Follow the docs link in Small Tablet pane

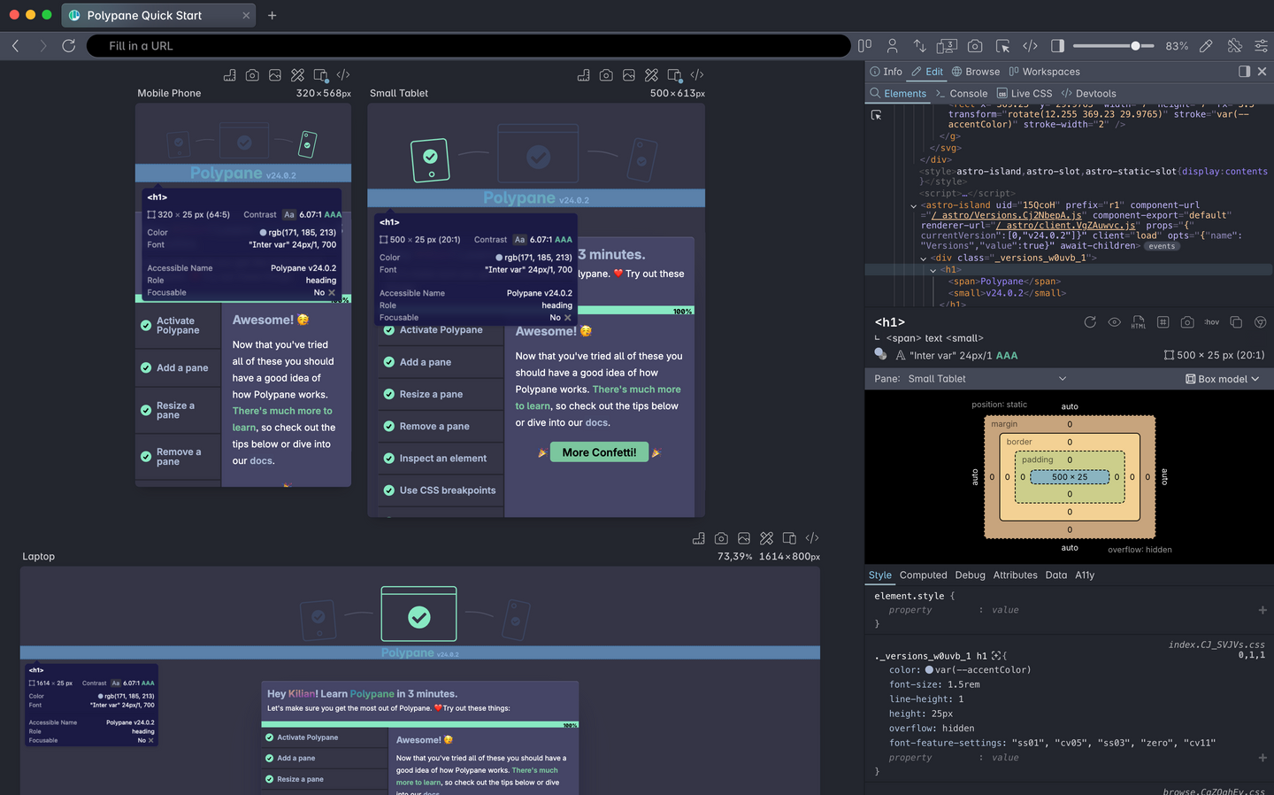596,423
